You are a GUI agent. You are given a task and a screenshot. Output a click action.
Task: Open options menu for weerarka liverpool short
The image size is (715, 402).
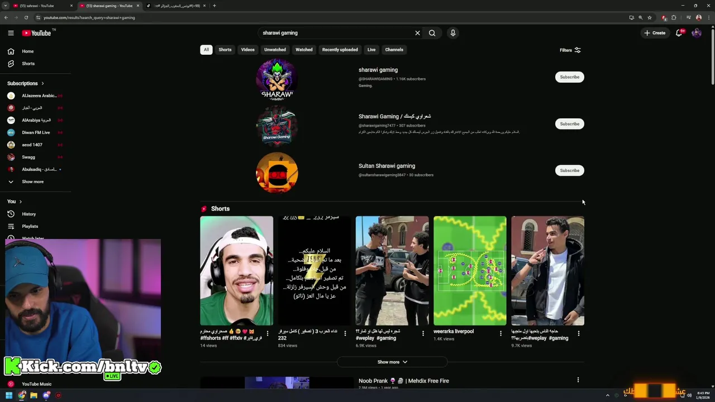(x=500, y=333)
